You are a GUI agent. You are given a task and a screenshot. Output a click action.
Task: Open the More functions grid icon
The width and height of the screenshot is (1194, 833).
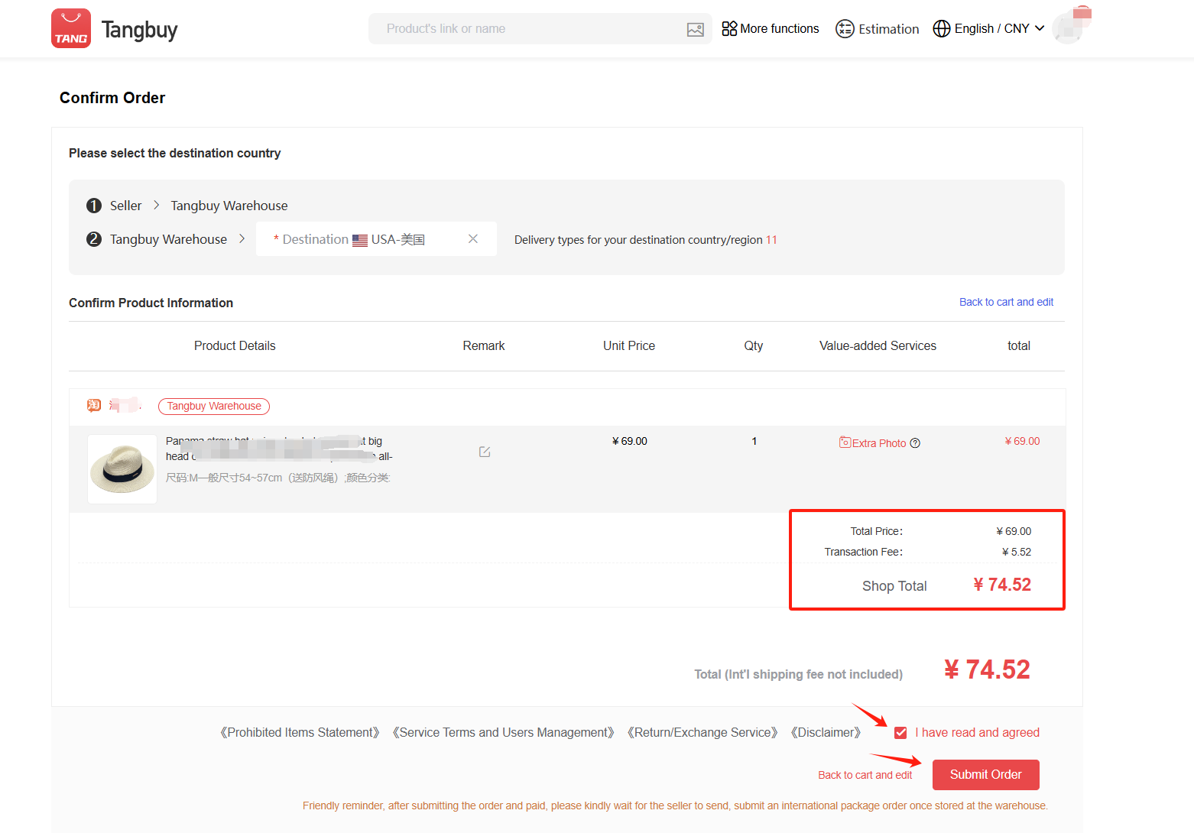pos(729,28)
